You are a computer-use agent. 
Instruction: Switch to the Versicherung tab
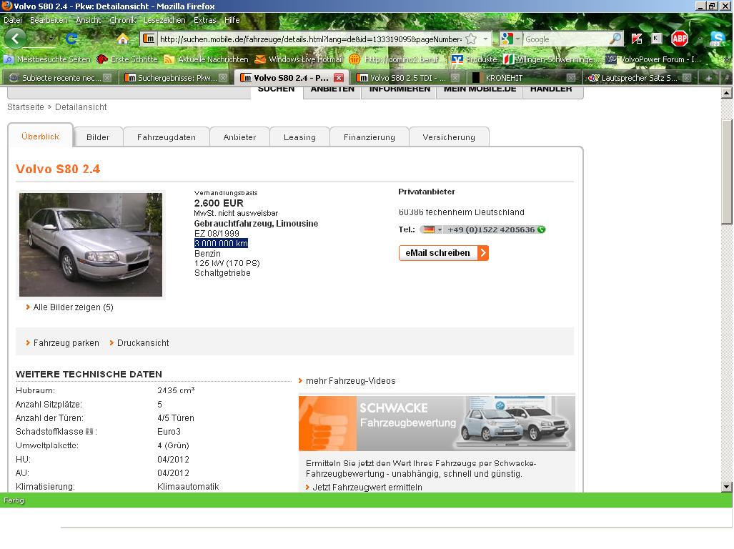pos(448,137)
